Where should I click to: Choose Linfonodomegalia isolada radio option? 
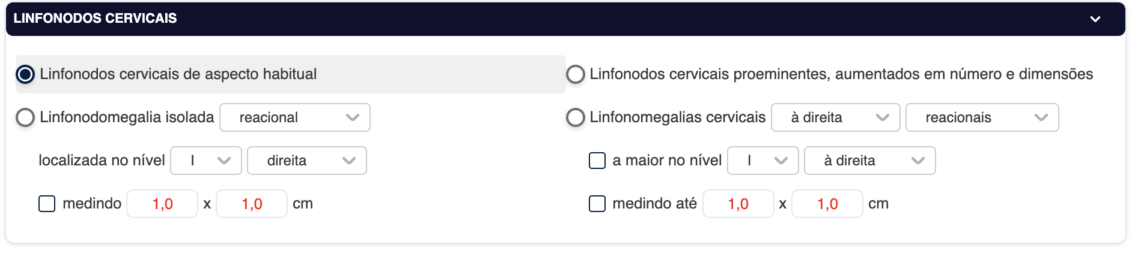tap(25, 117)
